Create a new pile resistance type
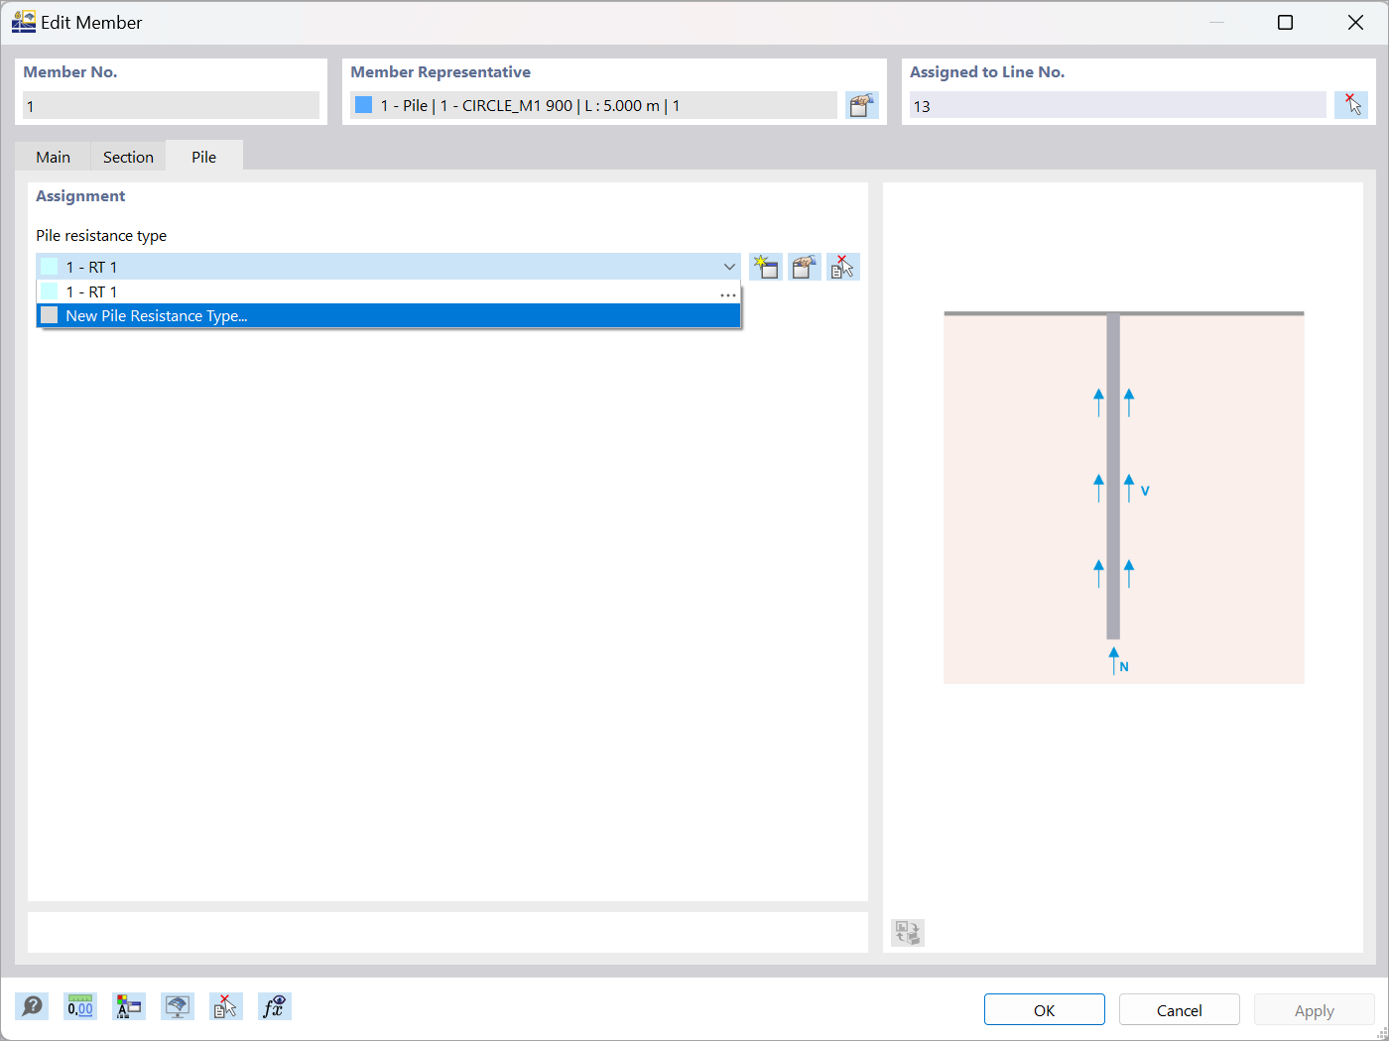 [x=765, y=266]
